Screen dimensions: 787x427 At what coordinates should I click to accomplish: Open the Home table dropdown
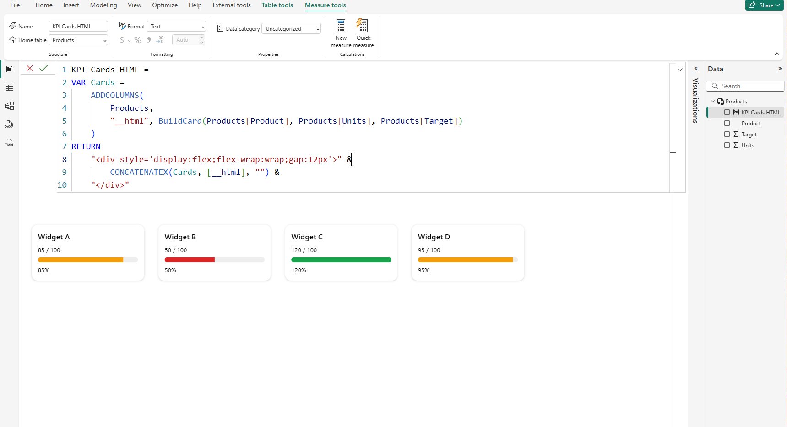(x=78, y=40)
